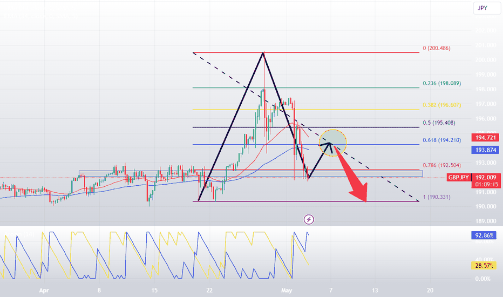Image resolution: width=503 pixels, height=297 pixels.
Task: Select Fibonacci level label 0.618 (194.210)
Action: click(x=441, y=140)
